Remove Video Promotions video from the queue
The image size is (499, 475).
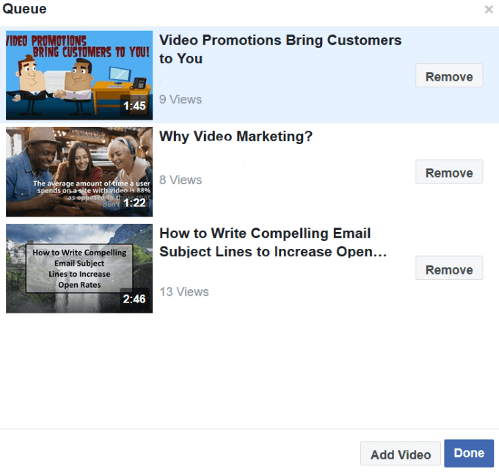pos(448,76)
